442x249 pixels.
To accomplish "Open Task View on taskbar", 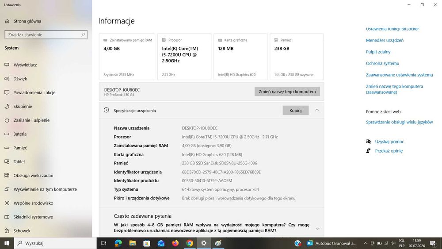I will tap(103, 243).
